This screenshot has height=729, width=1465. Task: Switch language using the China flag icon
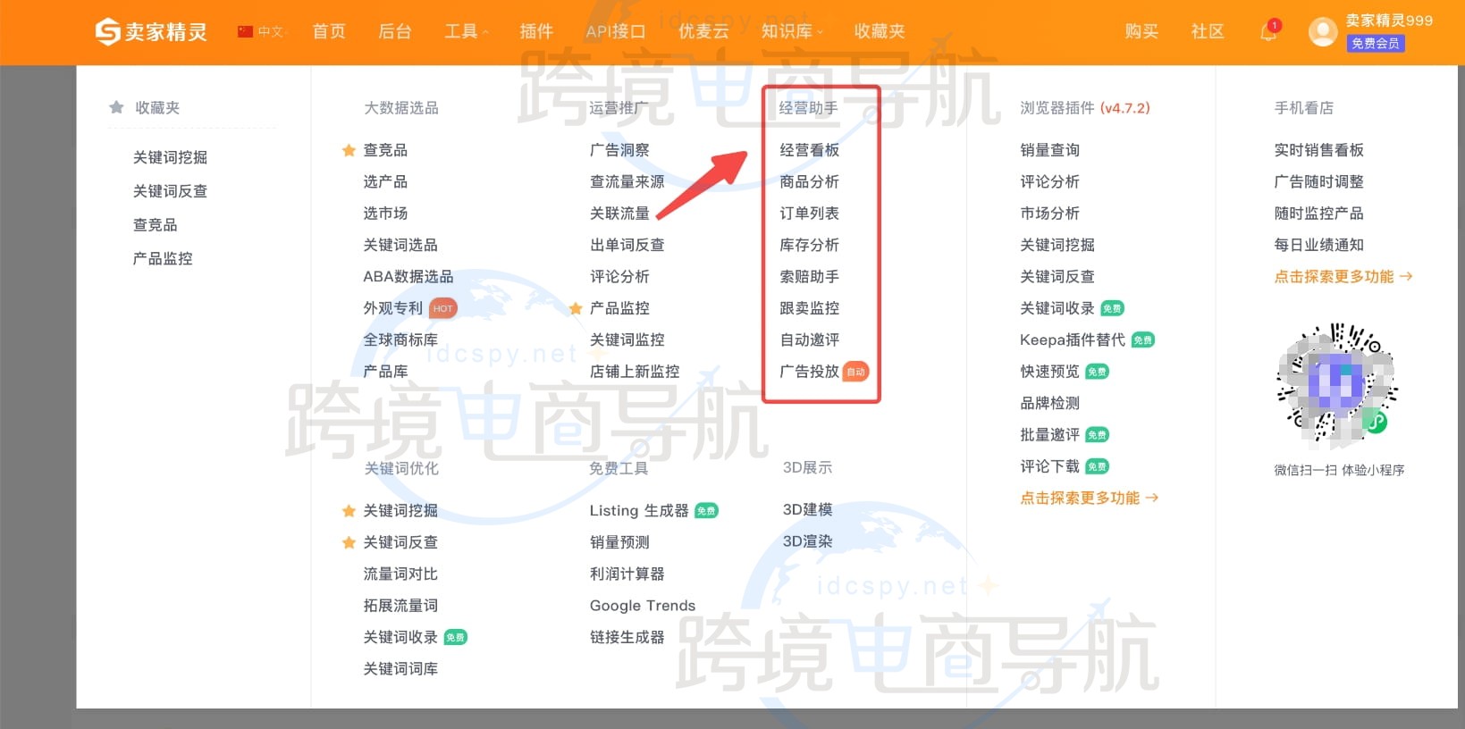click(x=245, y=32)
